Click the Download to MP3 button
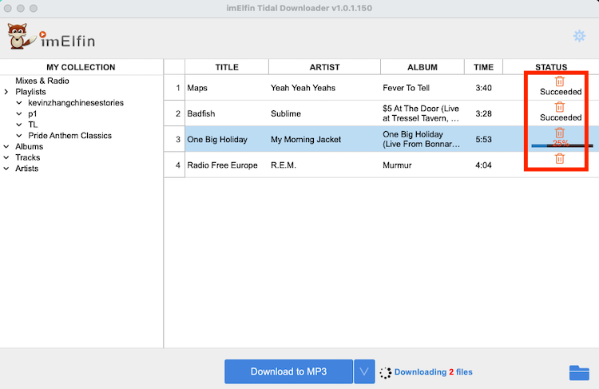This screenshot has height=389, width=599. (288, 371)
